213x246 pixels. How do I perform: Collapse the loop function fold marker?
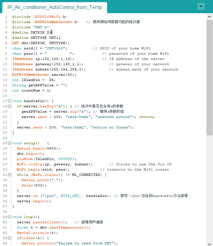point(9,217)
